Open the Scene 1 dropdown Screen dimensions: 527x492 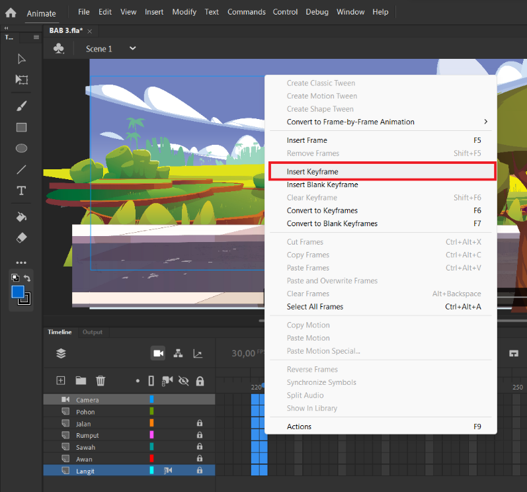133,48
